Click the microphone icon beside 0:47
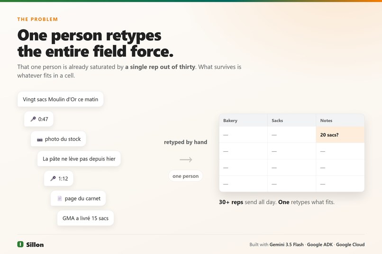 [x=33, y=119]
